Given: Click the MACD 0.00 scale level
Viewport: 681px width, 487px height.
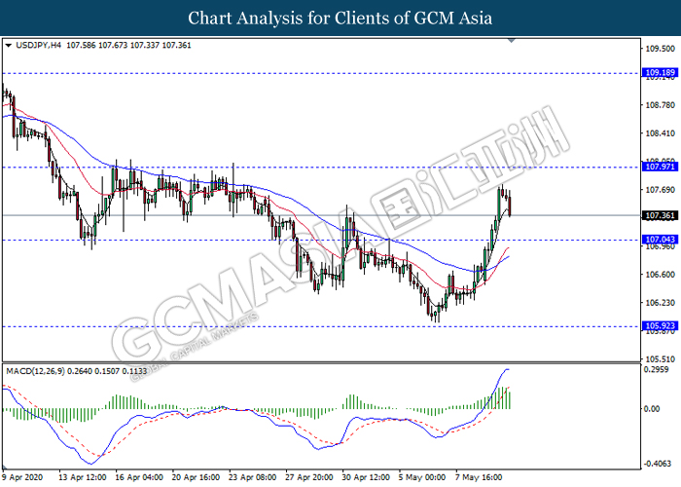Looking at the screenshot, I should pyautogui.click(x=652, y=408).
